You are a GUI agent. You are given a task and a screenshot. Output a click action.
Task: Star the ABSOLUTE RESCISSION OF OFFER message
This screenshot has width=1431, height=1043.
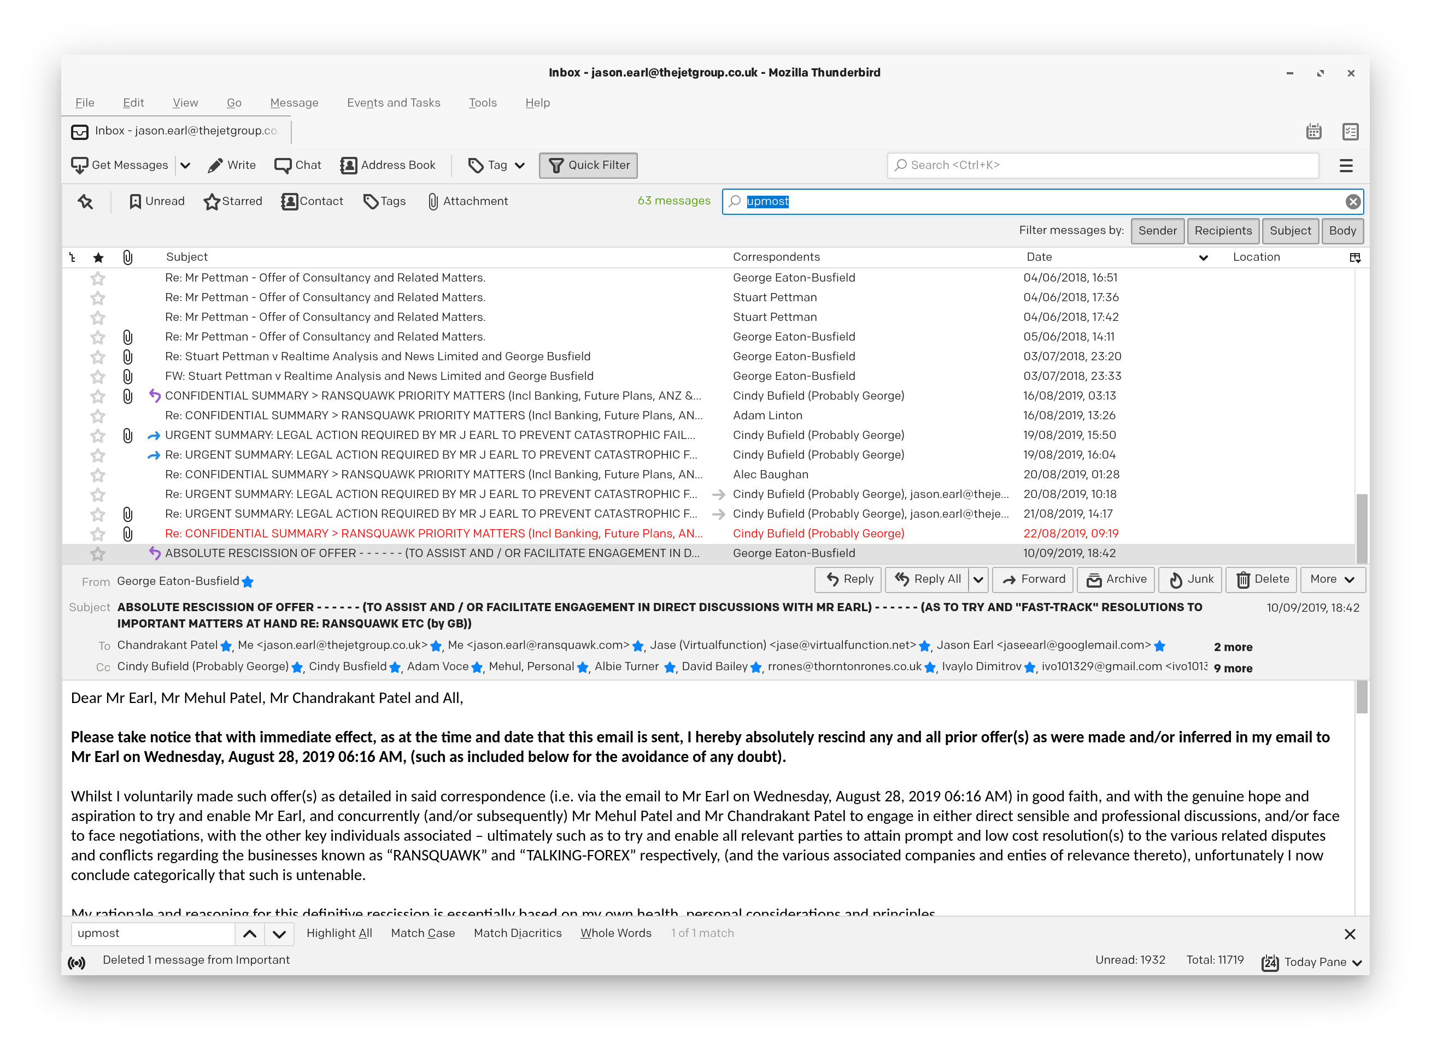point(97,553)
